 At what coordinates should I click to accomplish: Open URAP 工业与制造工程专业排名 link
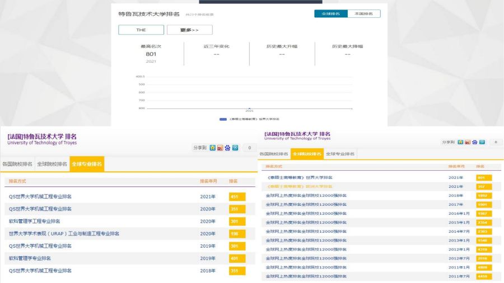(x=64, y=234)
